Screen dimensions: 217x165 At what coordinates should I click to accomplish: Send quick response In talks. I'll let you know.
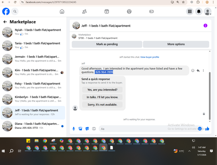[102, 97]
